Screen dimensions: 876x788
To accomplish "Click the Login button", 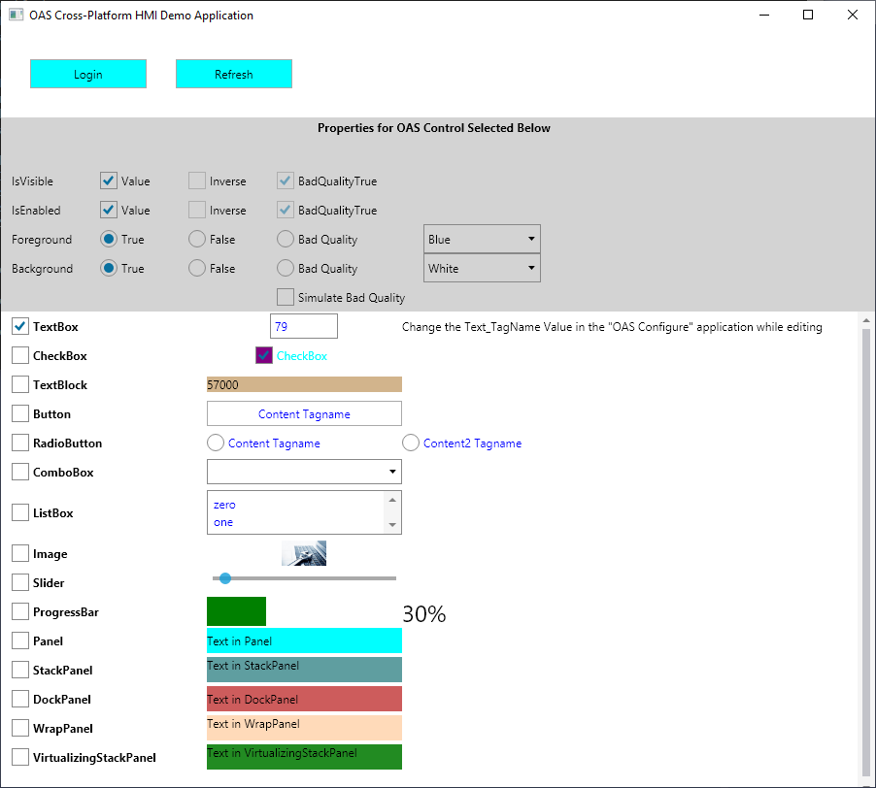I will click(x=88, y=74).
